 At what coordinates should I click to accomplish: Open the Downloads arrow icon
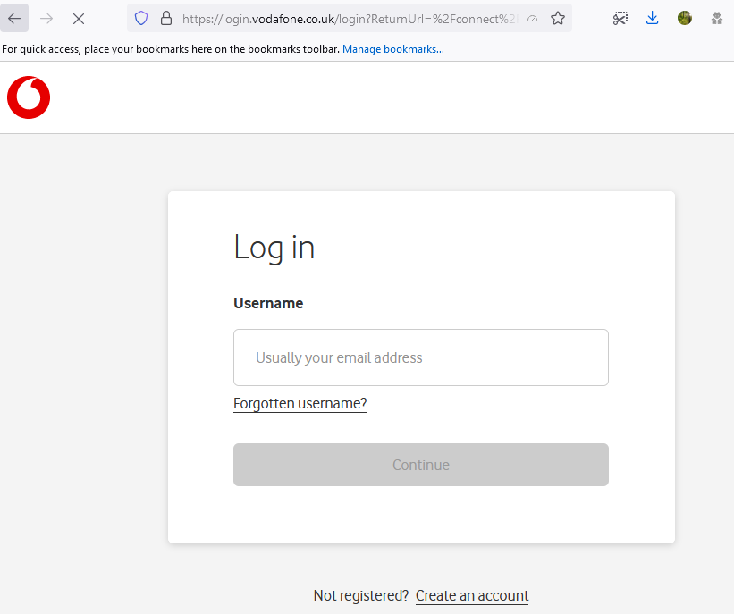pos(652,17)
